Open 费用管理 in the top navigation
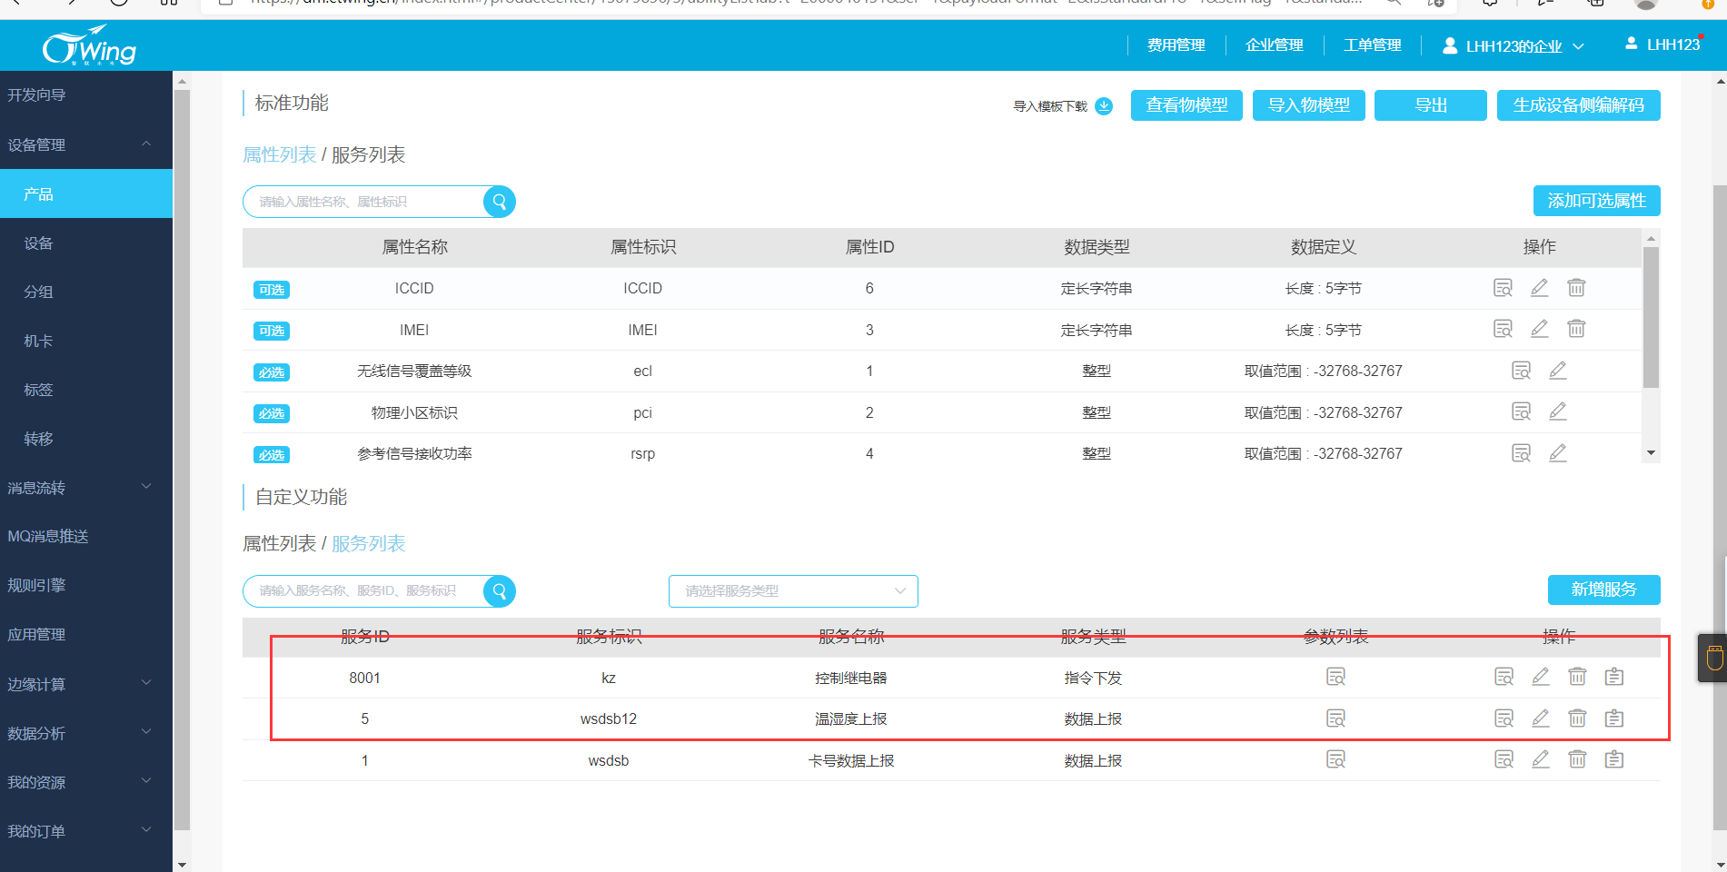The height and width of the screenshot is (872, 1727). pyautogui.click(x=1176, y=45)
